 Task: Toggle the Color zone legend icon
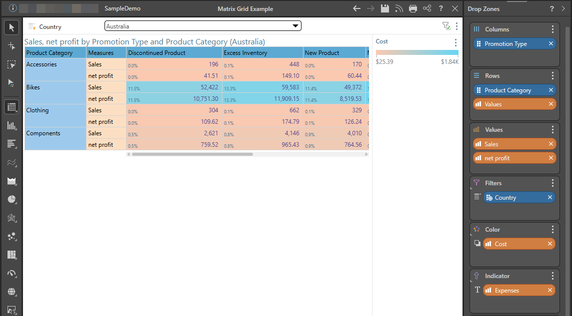coord(477,244)
